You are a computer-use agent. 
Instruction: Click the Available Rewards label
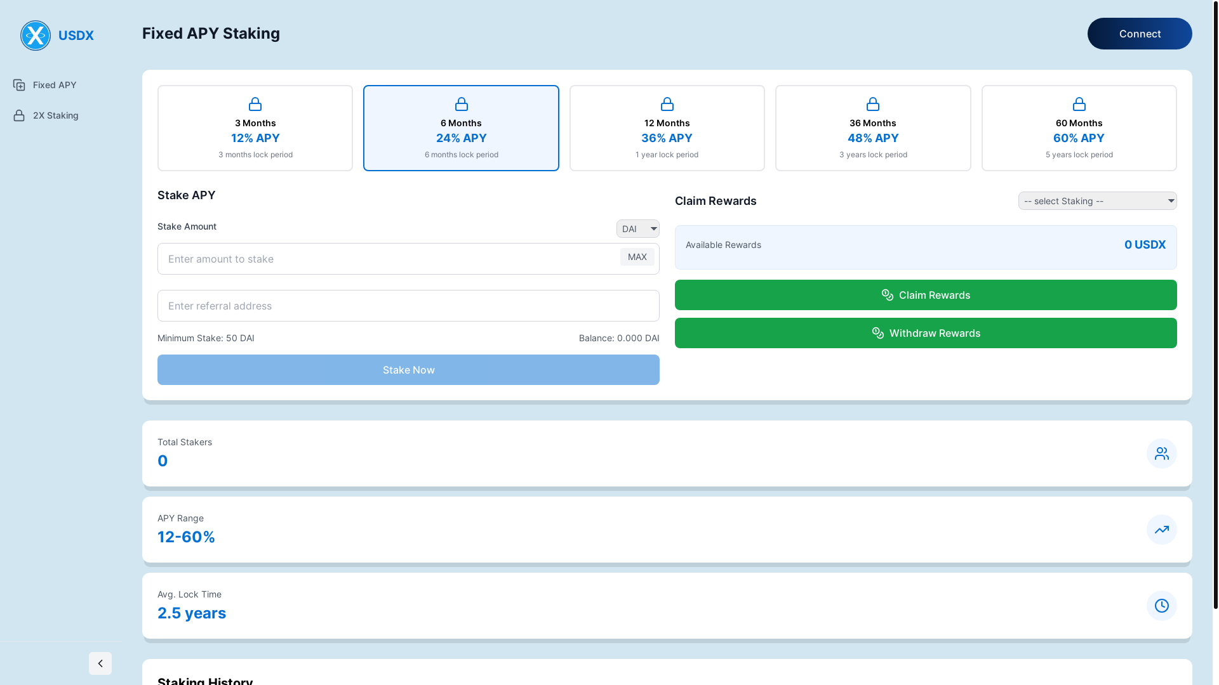(723, 245)
